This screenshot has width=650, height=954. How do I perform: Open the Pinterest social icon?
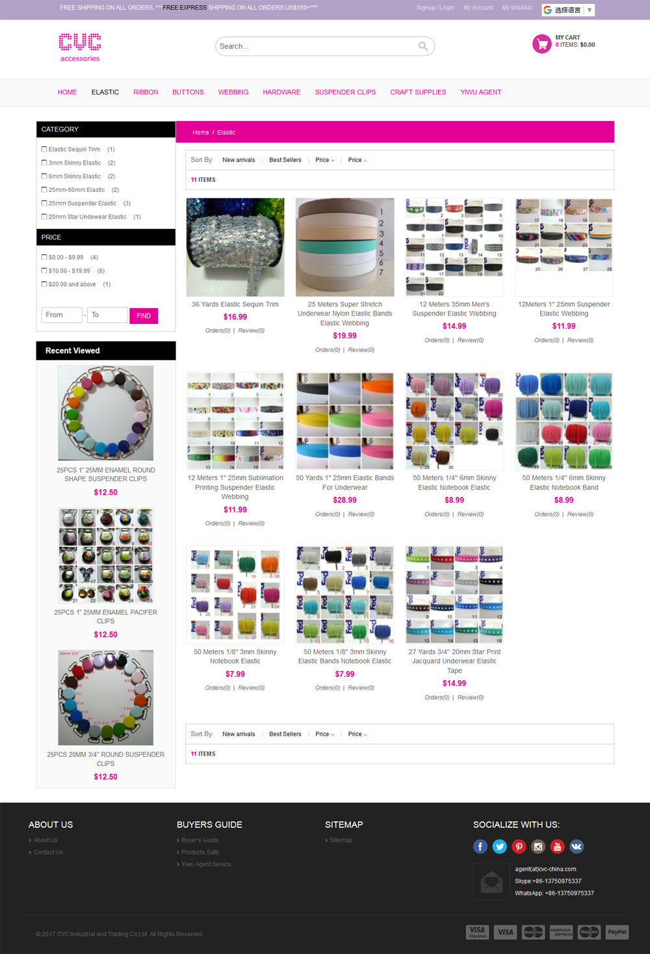[519, 846]
